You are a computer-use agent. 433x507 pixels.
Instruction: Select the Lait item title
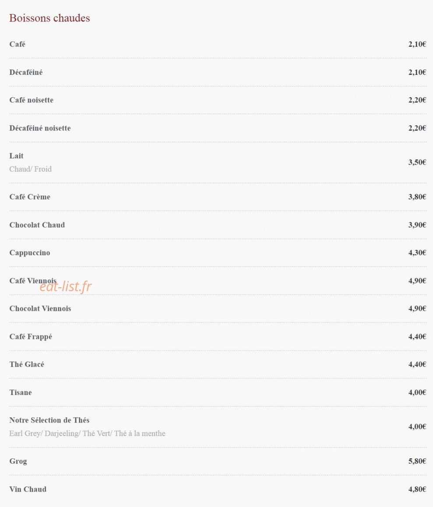tap(17, 156)
